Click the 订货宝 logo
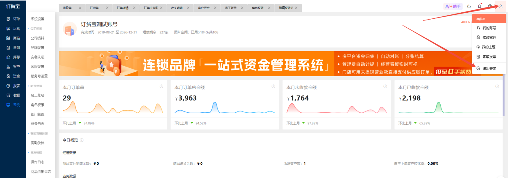The image size is (508, 178). click(x=13, y=6)
